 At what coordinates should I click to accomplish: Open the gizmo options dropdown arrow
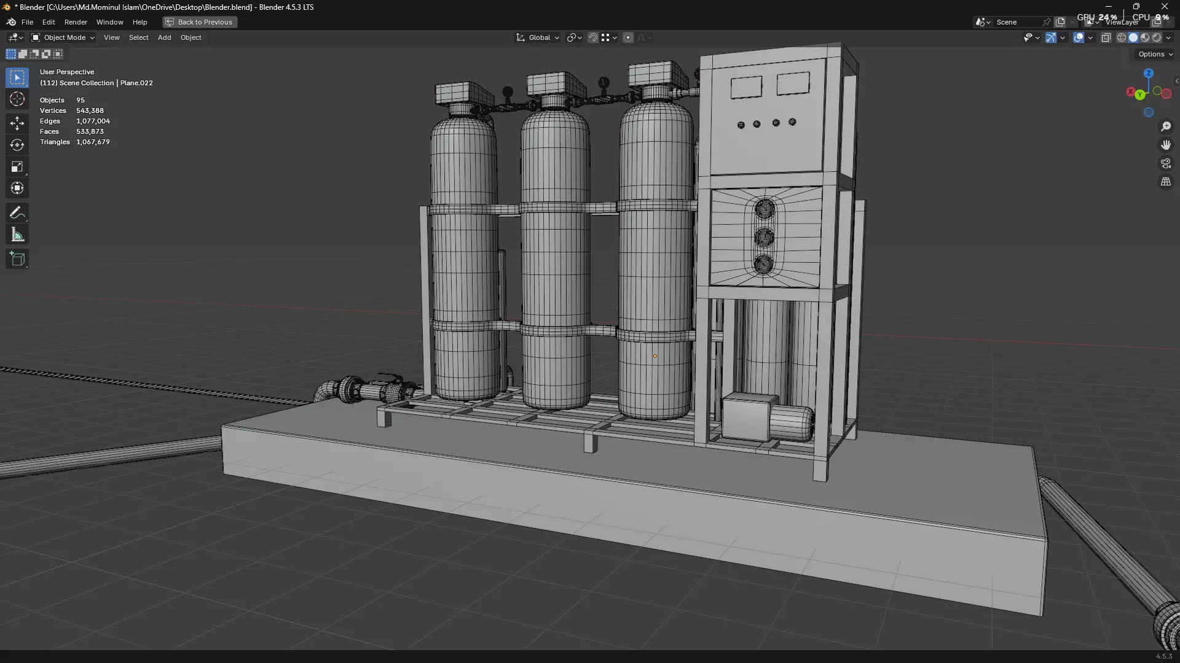tap(1063, 37)
